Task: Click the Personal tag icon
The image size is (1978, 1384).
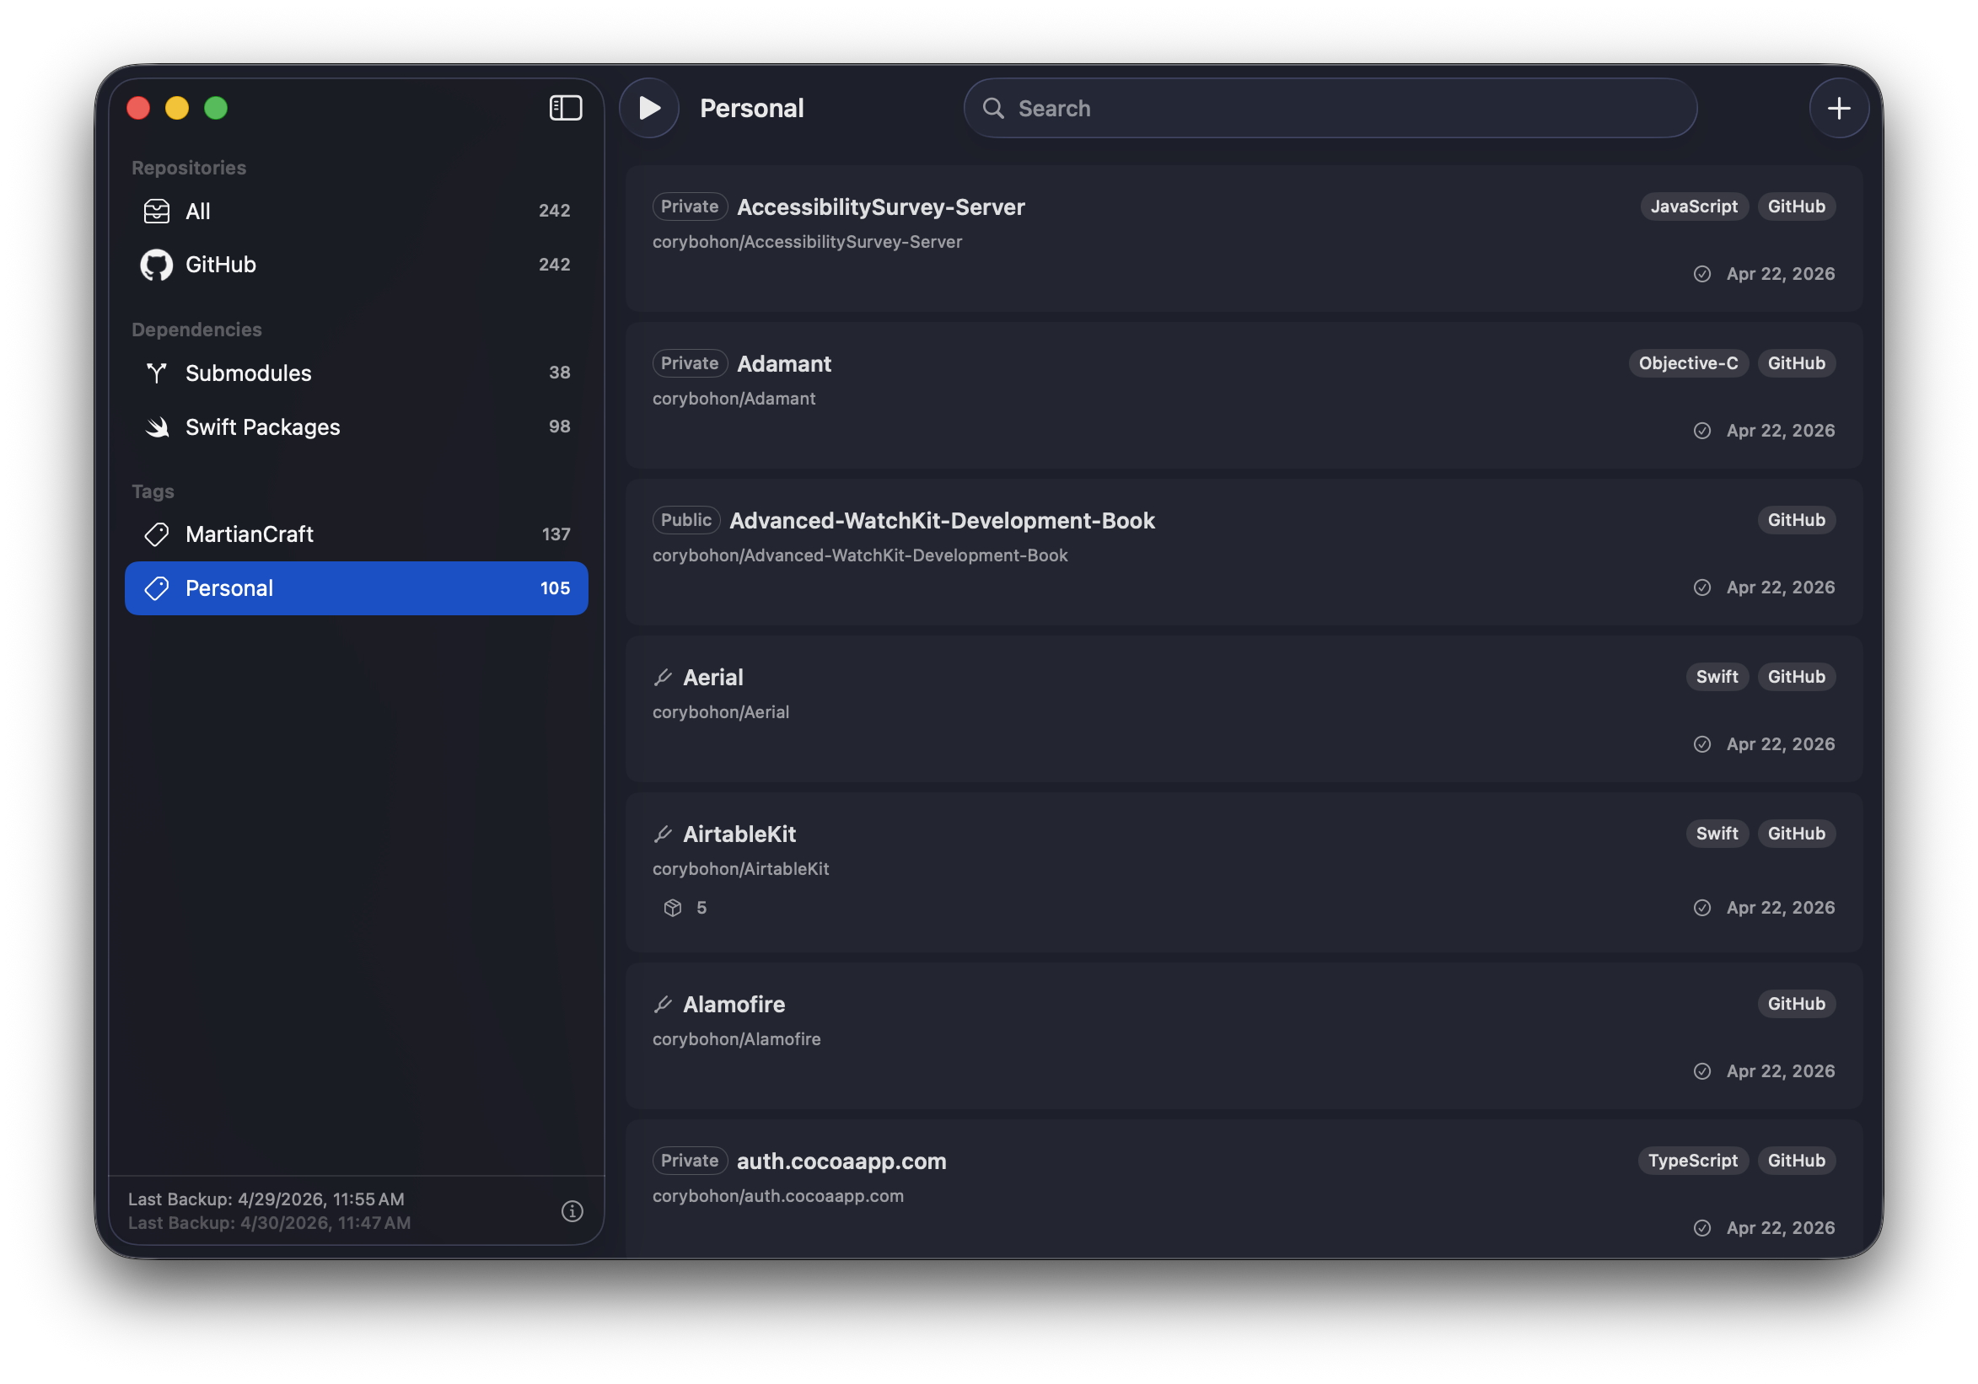Action: pos(157,588)
